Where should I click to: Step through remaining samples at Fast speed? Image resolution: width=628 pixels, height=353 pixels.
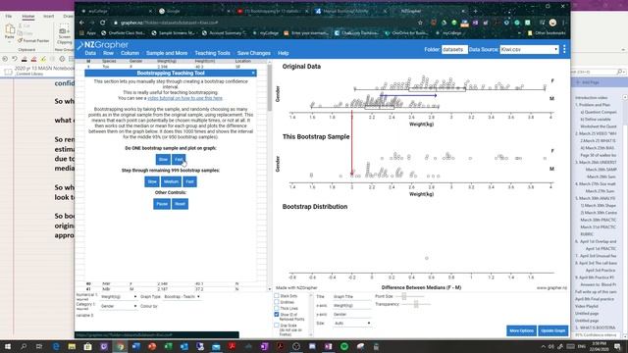point(189,181)
